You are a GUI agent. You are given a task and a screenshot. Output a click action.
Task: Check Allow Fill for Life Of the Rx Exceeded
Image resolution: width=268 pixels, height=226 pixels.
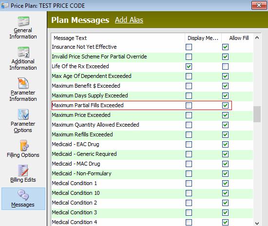pos(225,66)
